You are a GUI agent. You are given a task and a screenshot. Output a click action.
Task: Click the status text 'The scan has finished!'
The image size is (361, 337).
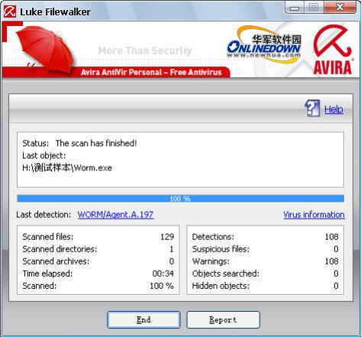96,143
